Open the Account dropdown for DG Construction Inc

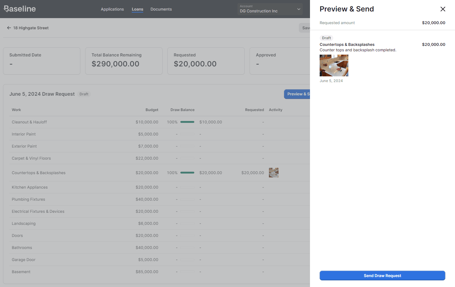coord(270,9)
